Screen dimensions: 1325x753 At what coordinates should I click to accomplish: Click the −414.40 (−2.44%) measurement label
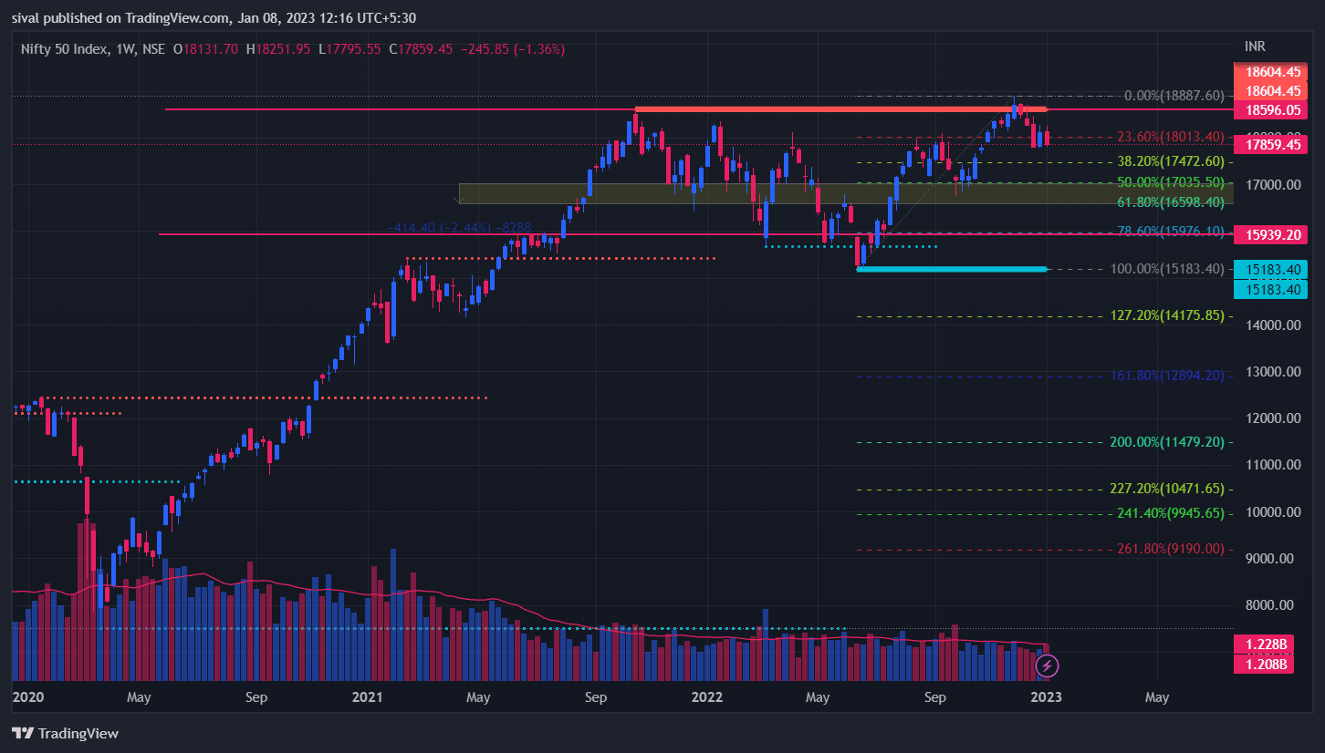coord(459,227)
